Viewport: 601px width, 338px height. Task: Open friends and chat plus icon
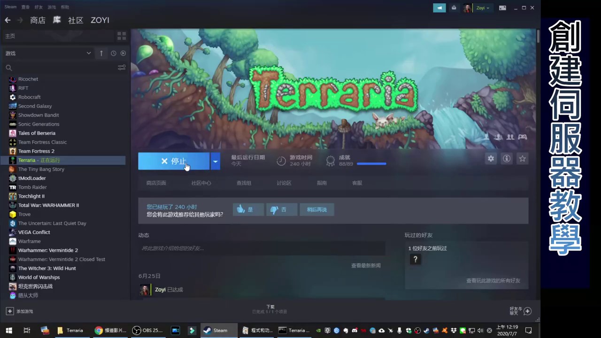(x=527, y=311)
